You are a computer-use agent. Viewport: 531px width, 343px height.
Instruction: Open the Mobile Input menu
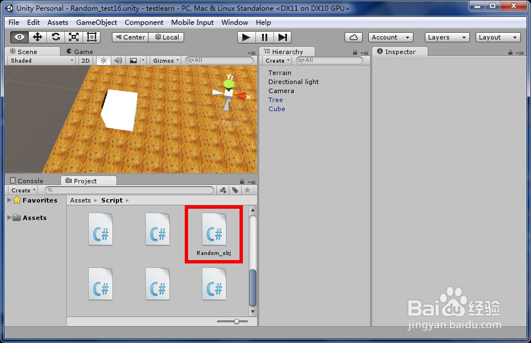coord(193,23)
